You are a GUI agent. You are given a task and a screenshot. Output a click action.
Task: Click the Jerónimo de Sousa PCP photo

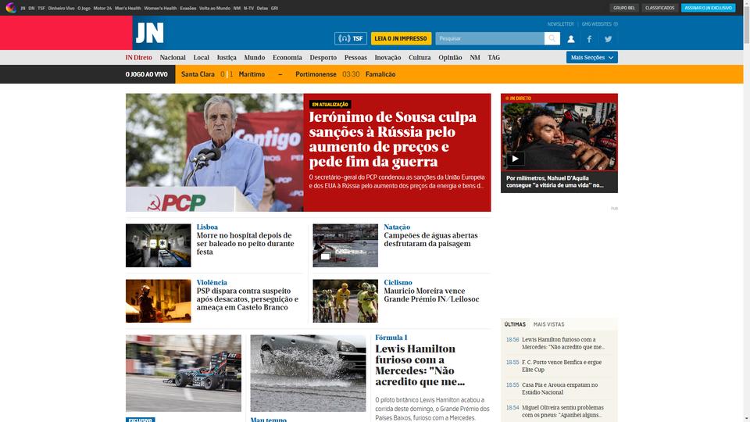point(214,152)
